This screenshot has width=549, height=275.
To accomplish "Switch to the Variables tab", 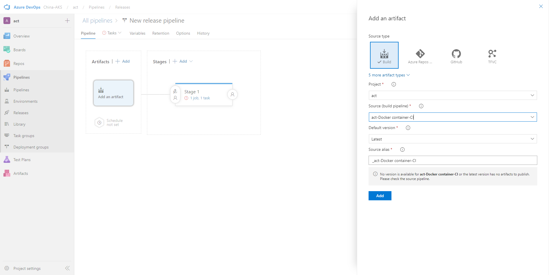I will coord(137,33).
